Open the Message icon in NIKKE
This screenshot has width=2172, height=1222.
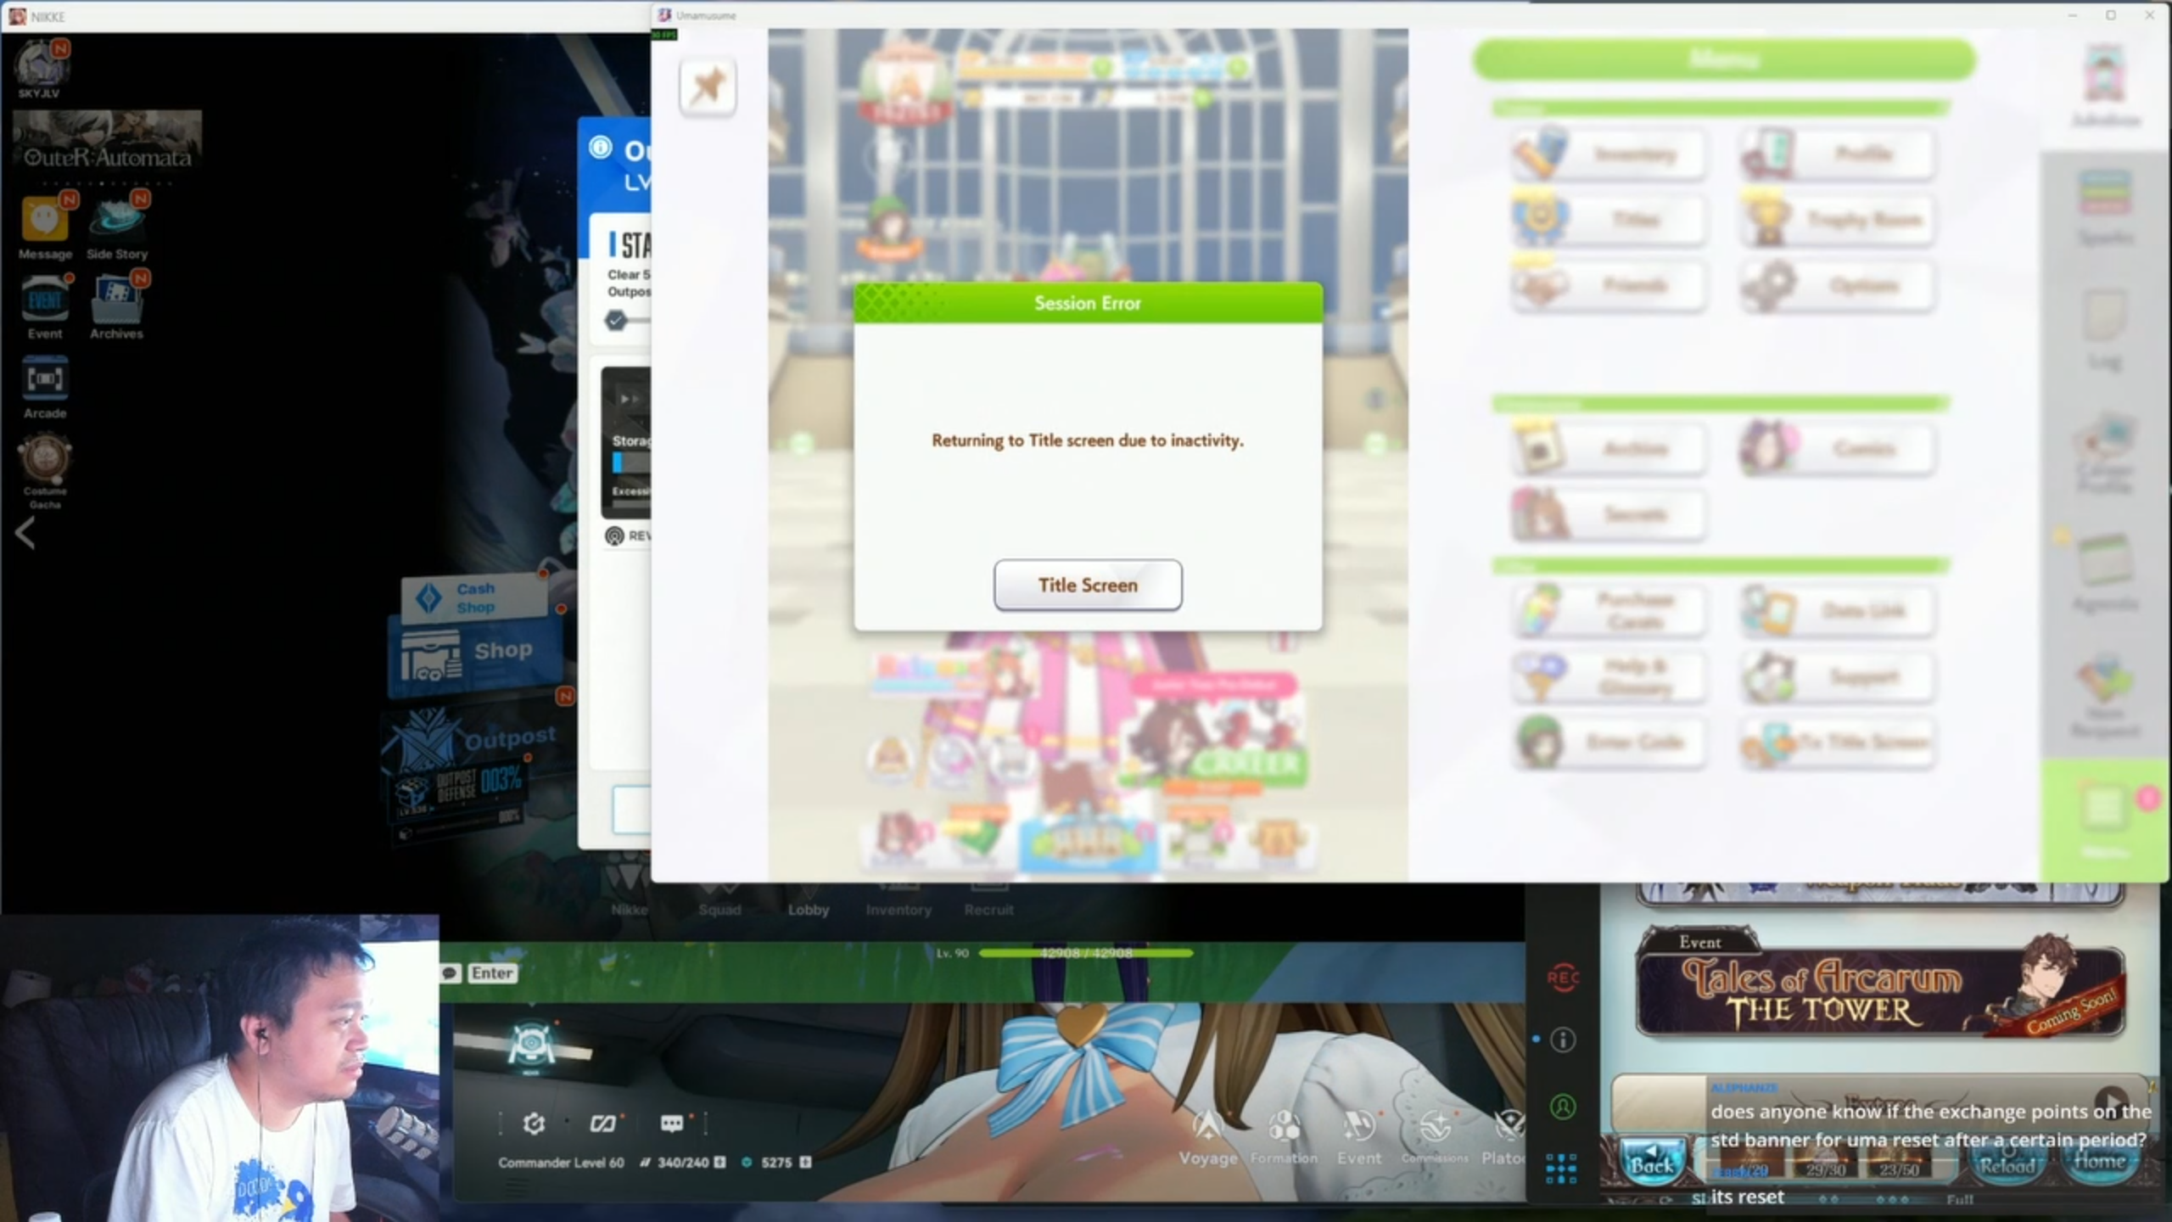(x=45, y=226)
